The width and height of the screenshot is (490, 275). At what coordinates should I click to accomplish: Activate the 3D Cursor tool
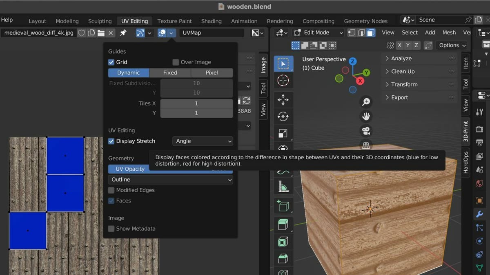coord(283,80)
